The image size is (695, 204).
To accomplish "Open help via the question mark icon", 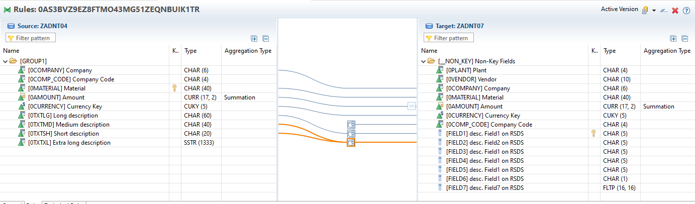I will (x=686, y=11).
